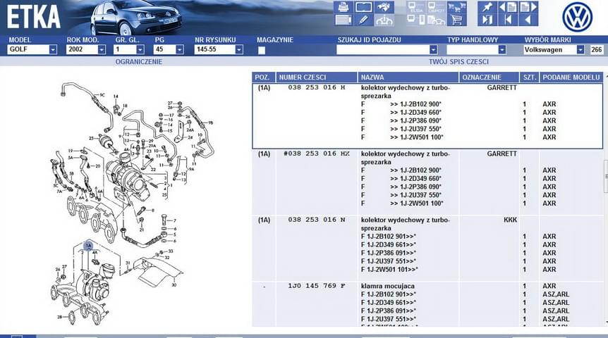The width and height of the screenshot is (608, 338).
Task: Click GARRETT in the 038 253 016 H row
Action: 501,87
